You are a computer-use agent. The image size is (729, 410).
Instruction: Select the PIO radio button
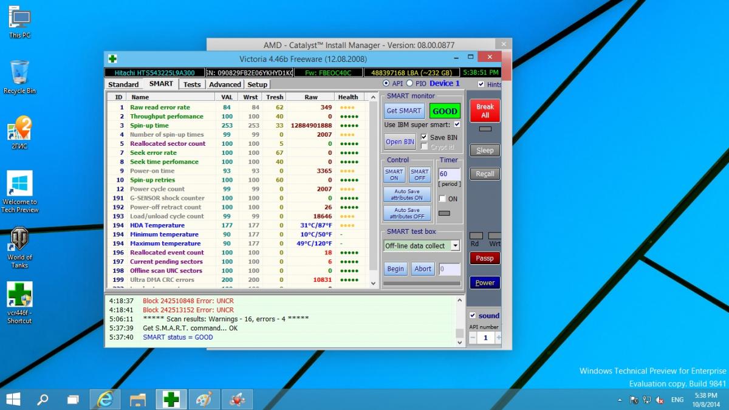(x=409, y=83)
